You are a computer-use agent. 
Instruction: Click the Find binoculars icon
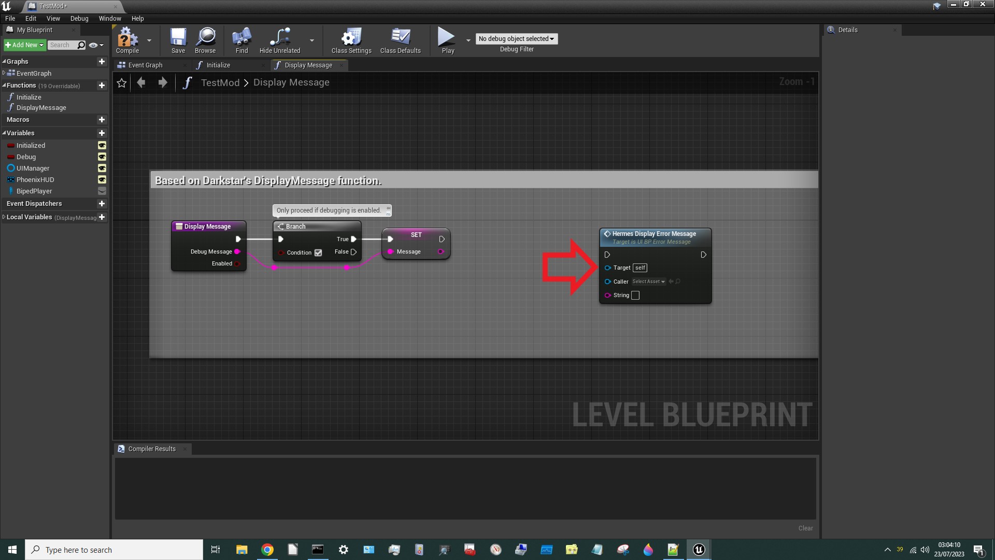[x=242, y=40]
